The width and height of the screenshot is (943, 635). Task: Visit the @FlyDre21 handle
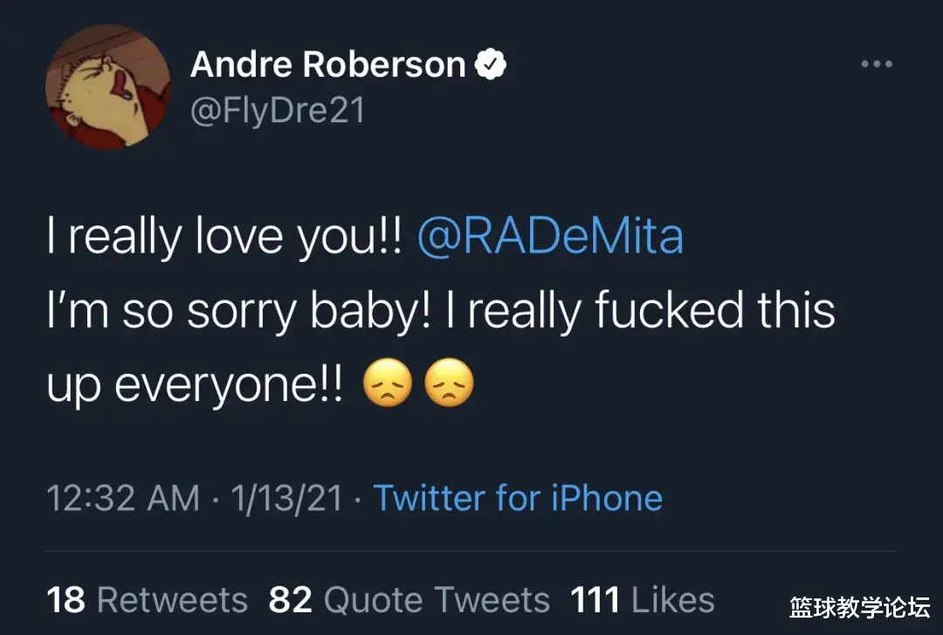[x=277, y=111]
